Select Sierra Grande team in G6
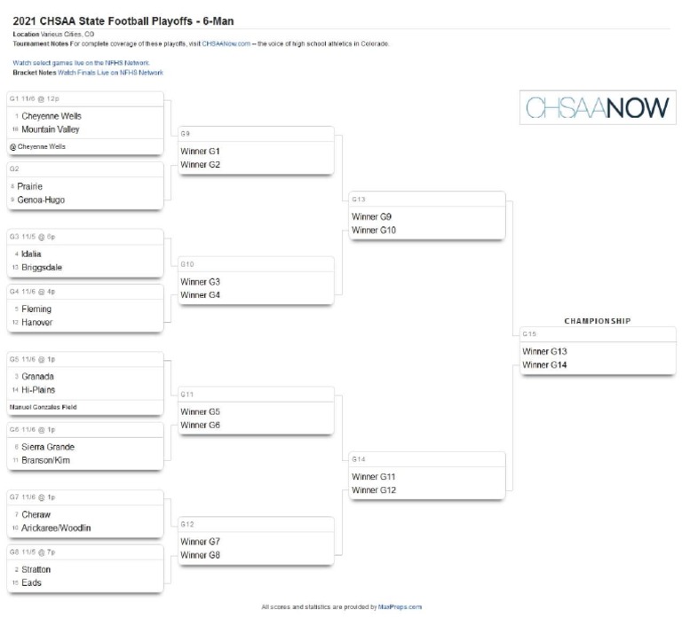The width and height of the screenshot is (682, 618). pos(48,447)
